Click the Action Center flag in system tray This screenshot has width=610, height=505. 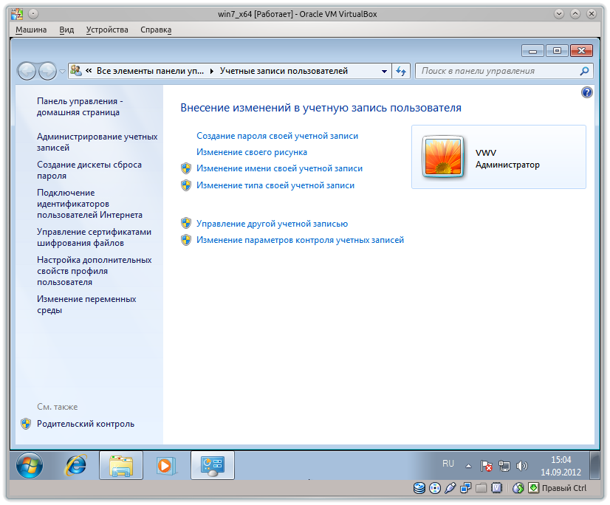click(x=487, y=464)
